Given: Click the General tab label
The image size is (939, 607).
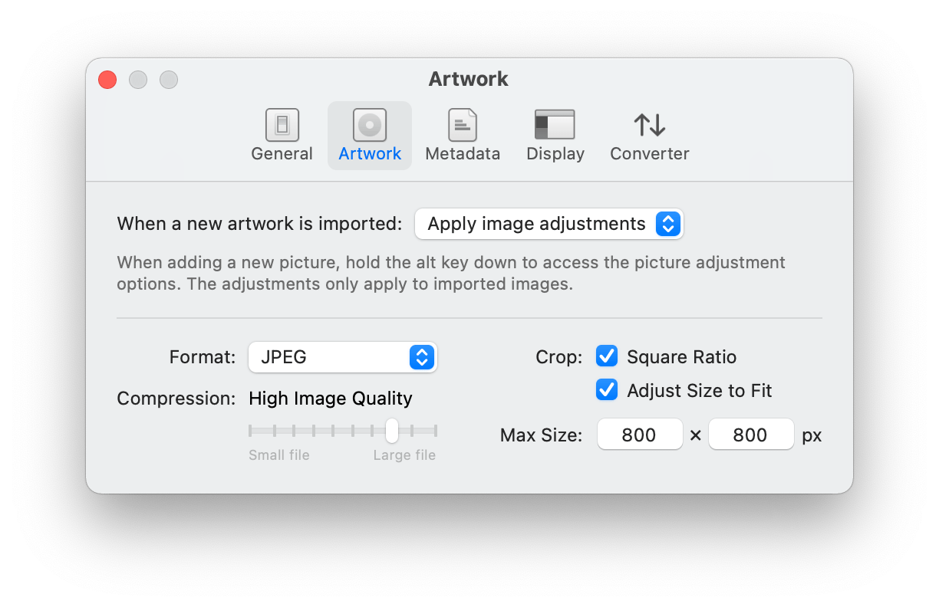Looking at the screenshot, I should coord(282,154).
